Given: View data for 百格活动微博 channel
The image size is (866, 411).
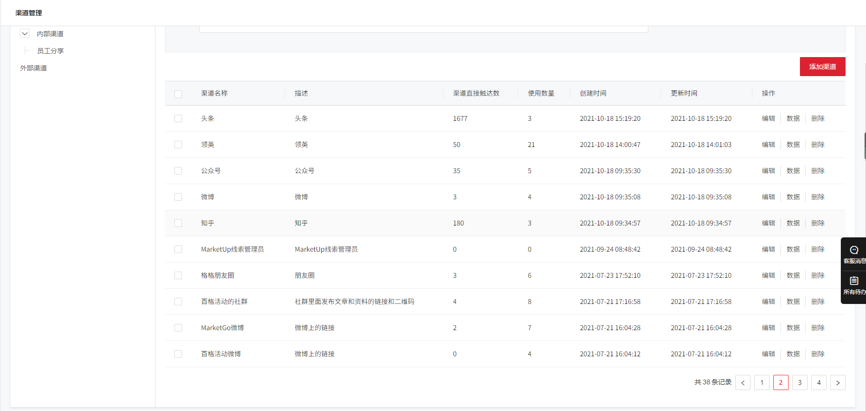Looking at the screenshot, I should [x=793, y=354].
